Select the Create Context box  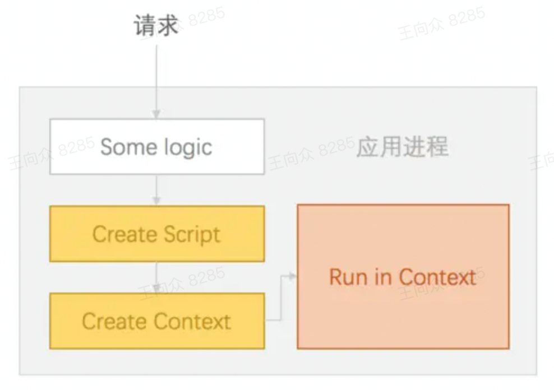pyautogui.click(x=157, y=321)
